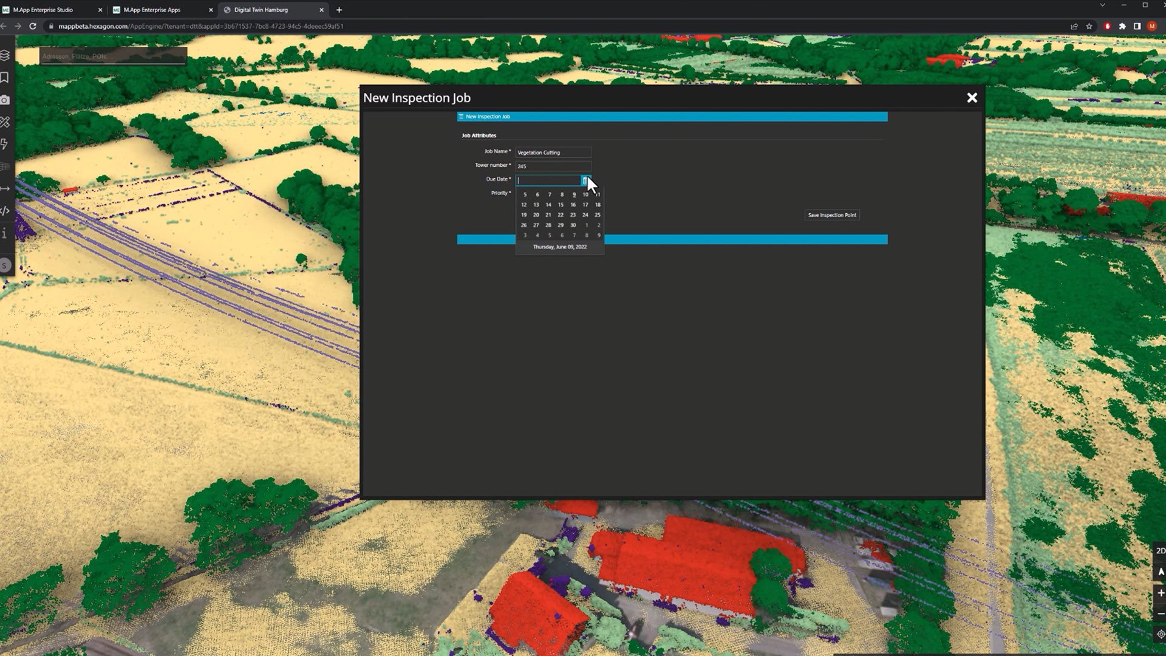
Task: Select the measure/draw tools icon
Action: (5, 122)
